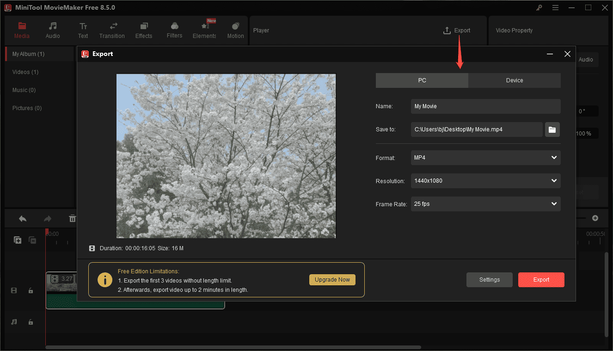613x351 pixels.
Task: Click the red Export button
Action: coord(541,279)
